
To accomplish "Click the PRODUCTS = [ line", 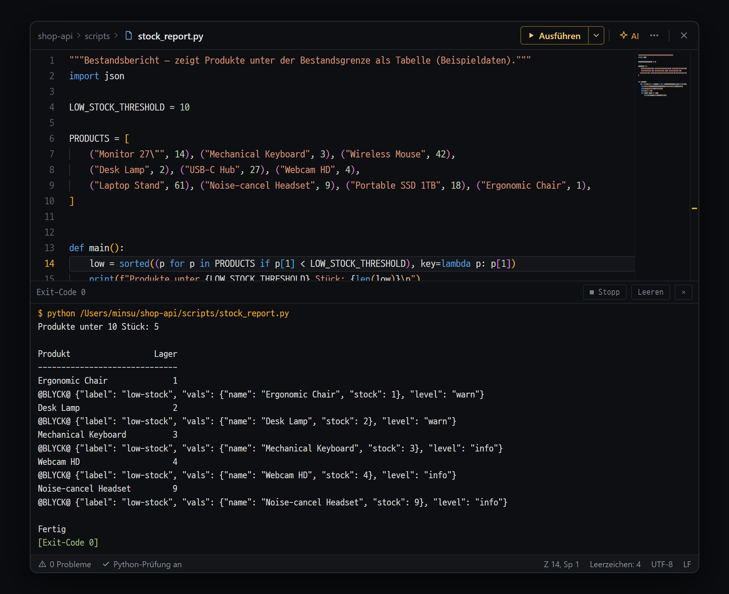I will pos(99,138).
